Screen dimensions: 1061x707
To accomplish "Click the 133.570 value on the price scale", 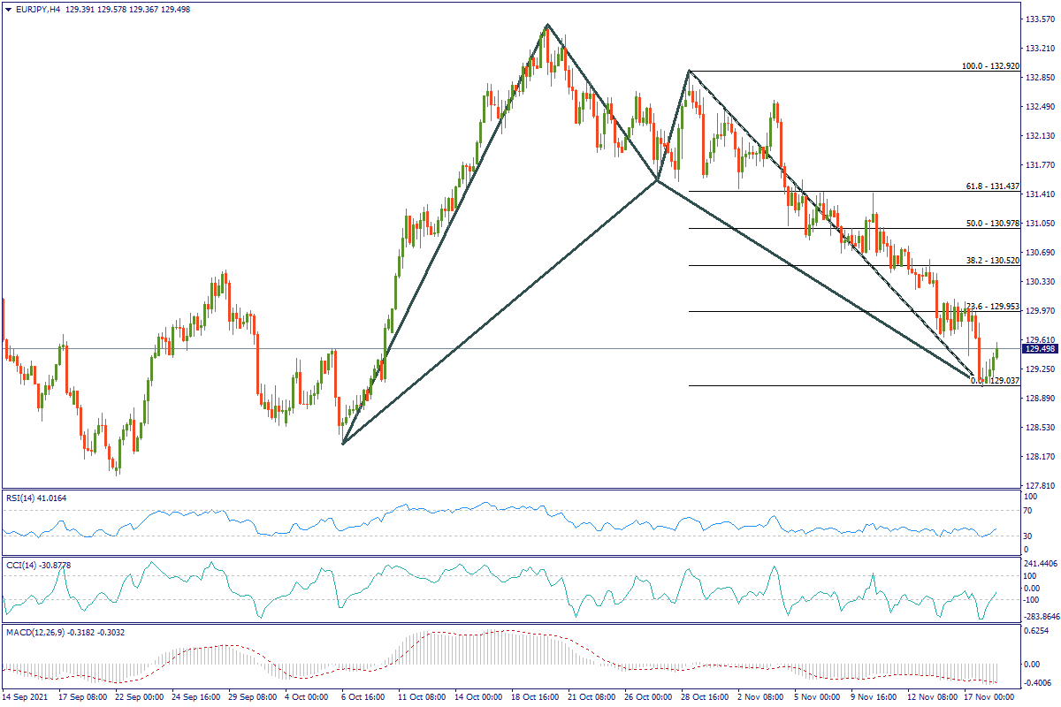I will [x=1039, y=19].
